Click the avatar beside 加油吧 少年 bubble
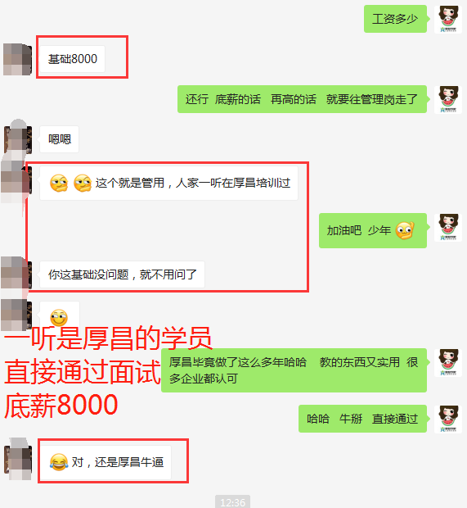This screenshot has width=467, height=508. click(x=448, y=228)
